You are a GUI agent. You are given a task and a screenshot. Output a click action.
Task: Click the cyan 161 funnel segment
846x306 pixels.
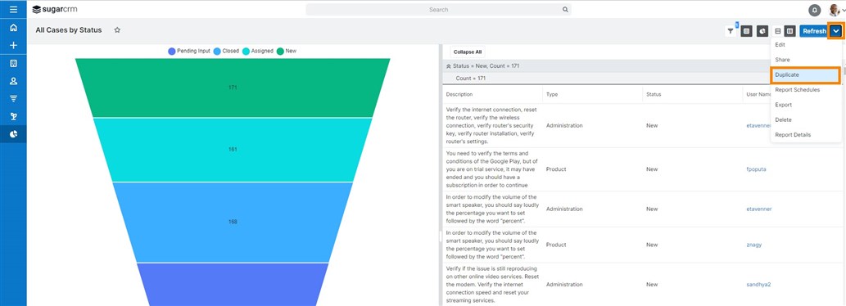click(233, 149)
